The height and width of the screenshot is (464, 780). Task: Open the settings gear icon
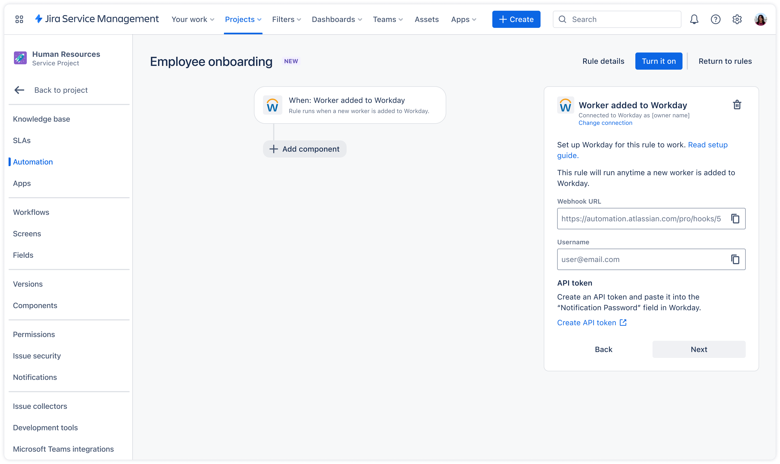[737, 19]
